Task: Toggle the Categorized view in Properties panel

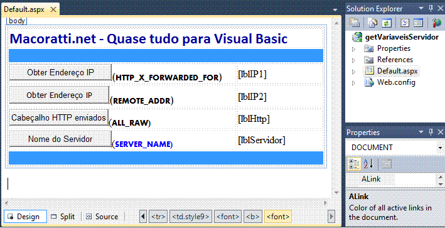Action: tap(355, 164)
